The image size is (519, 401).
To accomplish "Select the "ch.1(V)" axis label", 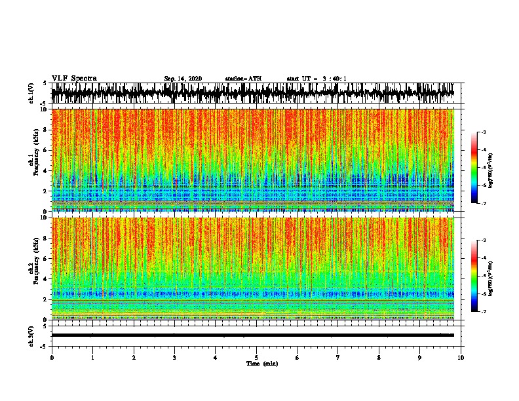I will (x=31, y=94).
